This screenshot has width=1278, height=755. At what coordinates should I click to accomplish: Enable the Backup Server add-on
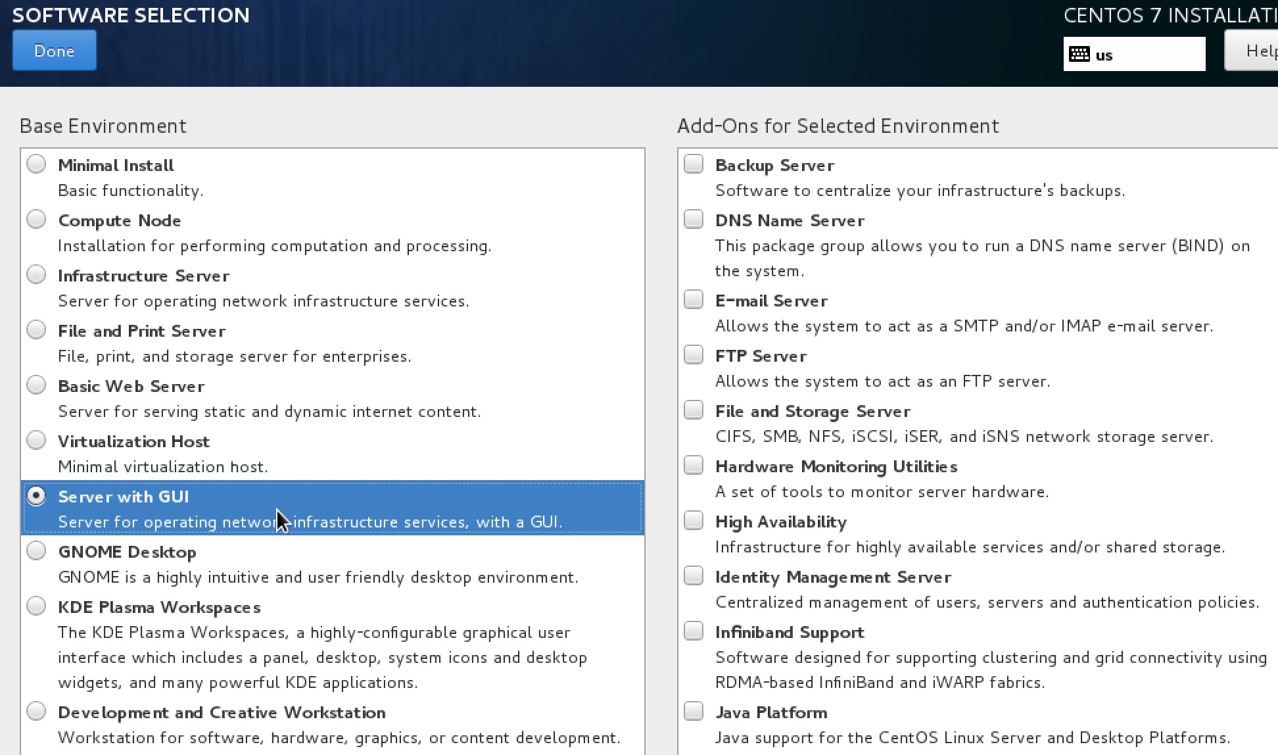(x=694, y=164)
